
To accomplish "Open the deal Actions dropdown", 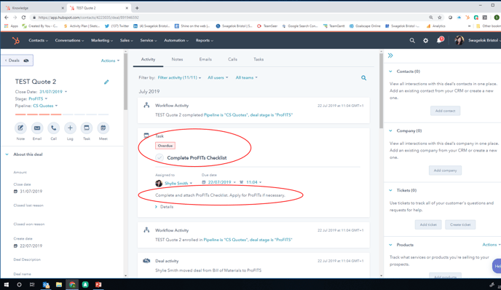I will tap(110, 60).
